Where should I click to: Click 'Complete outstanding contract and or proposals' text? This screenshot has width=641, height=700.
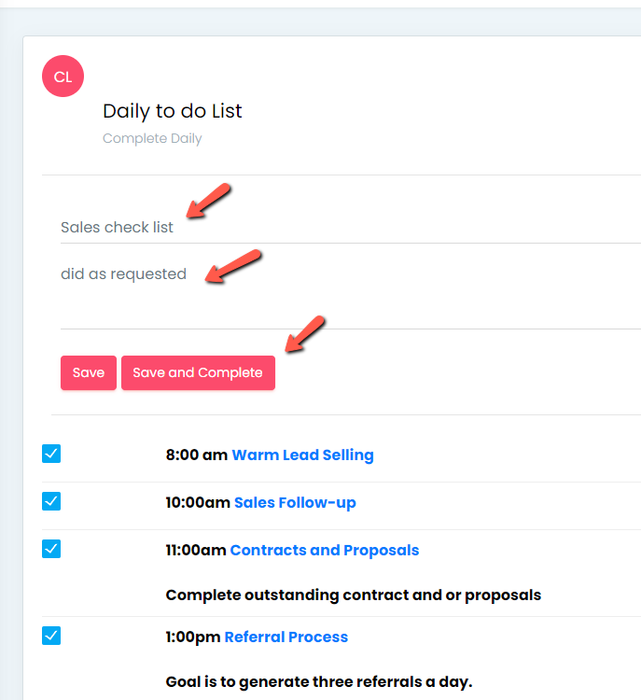click(353, 595)
